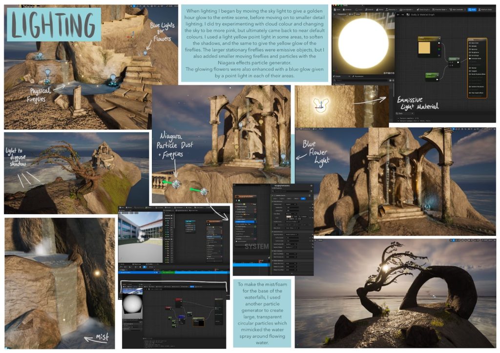Image resolution: width=500 pixels, height=353 pixels.
Task: Switch to the Details tab below the sphere preview
Action: (338, 77)
